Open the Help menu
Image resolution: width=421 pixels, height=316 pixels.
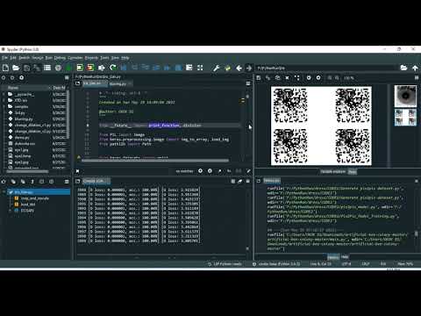pos(125,58)
